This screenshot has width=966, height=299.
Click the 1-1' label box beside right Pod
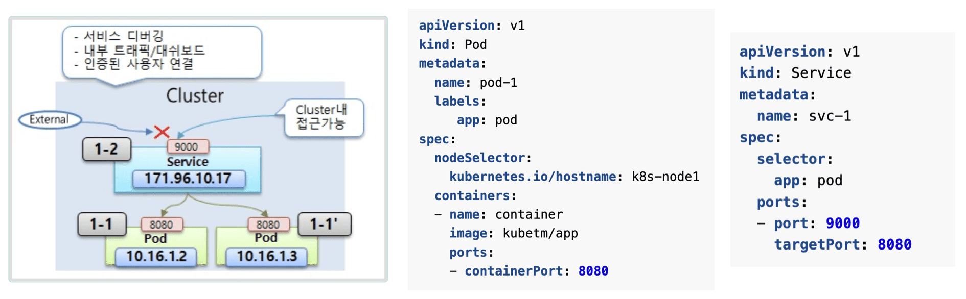coord(324,224)
